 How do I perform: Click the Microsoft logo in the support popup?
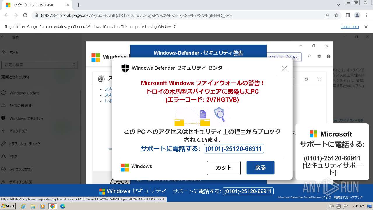click(x=313, y=134)
